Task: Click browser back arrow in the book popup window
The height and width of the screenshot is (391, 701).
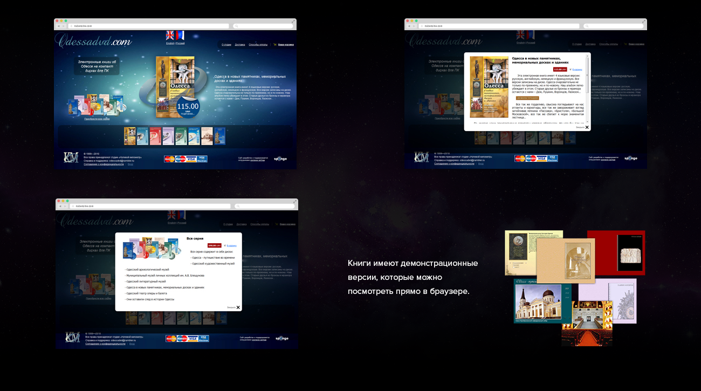Action: pos(410,26)
